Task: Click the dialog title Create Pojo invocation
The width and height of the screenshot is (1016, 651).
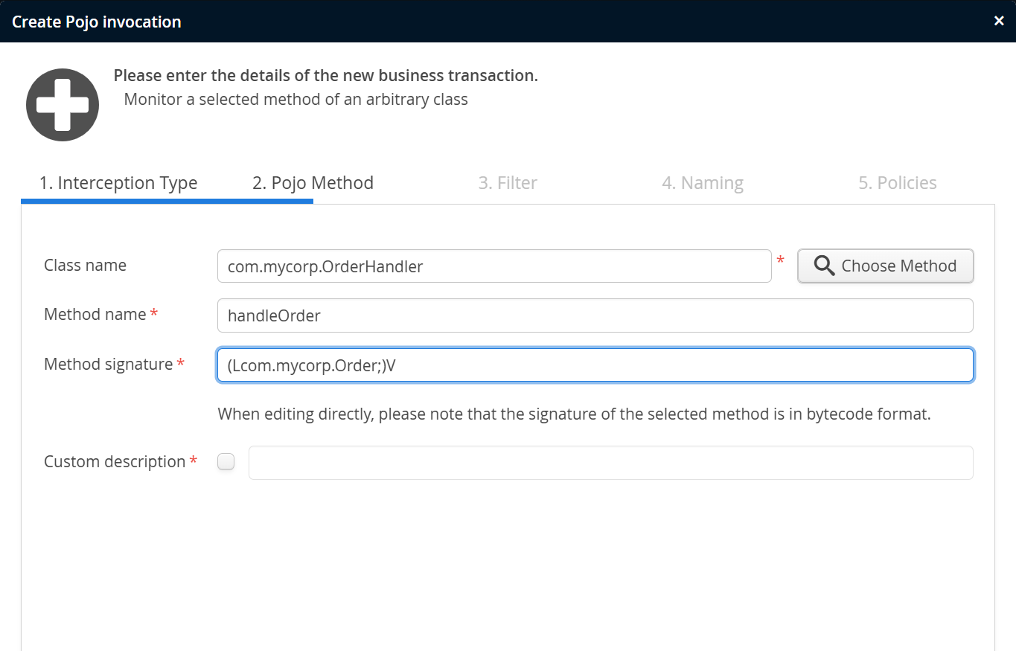Action: tap(97, 22)
